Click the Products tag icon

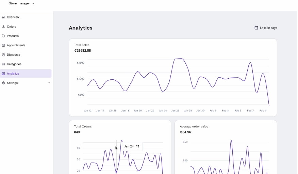coord(3,36)
